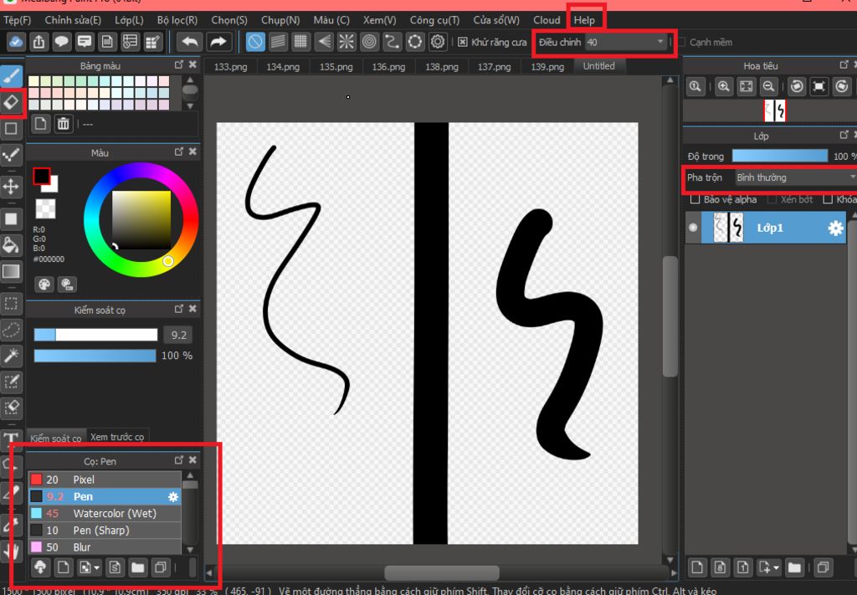Image resolution: width=857 pixels, height=595 pixels.
Task: Click layer Độ trong opacity slider
Action: tap(779, 156)
